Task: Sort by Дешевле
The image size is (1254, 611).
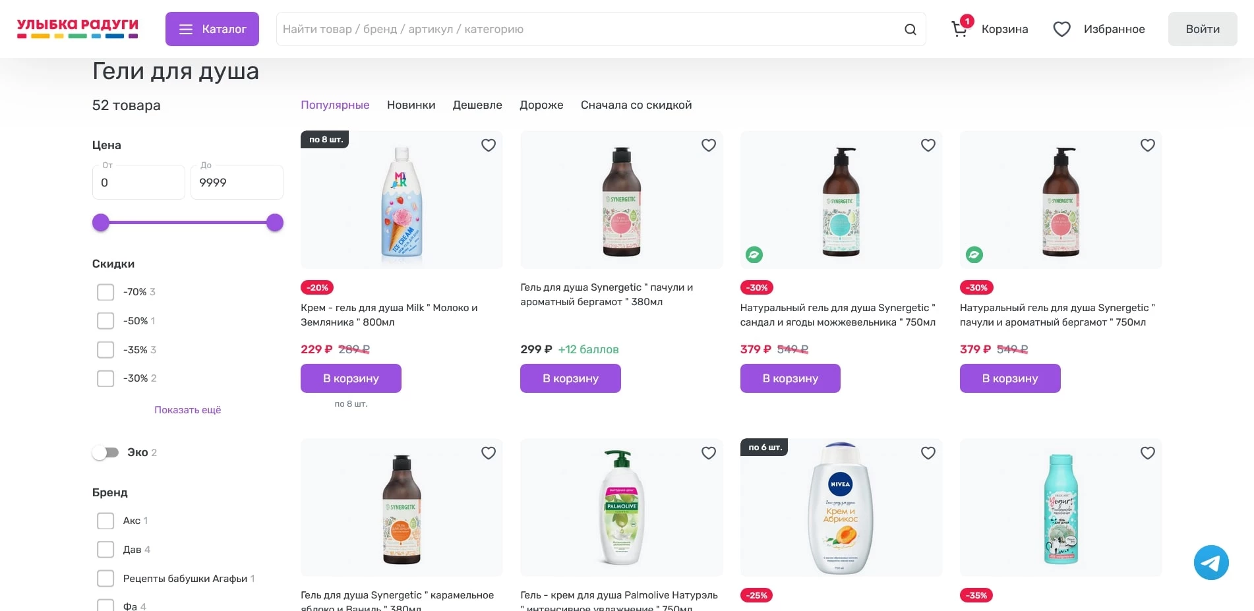Action: (477, 105)
